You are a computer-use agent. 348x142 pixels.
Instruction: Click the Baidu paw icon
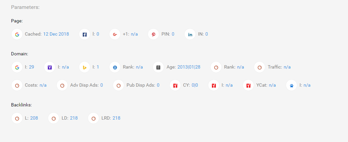click(x=292, y=85)
